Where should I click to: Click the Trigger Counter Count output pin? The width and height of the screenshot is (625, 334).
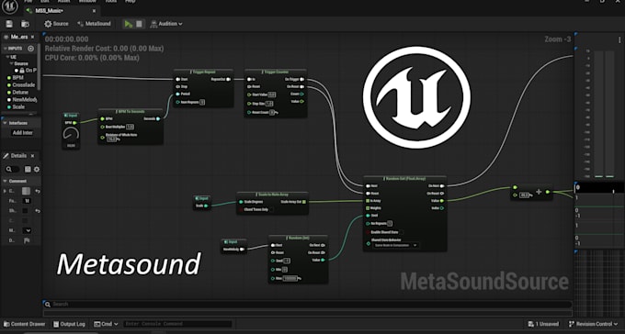point(301,94)
